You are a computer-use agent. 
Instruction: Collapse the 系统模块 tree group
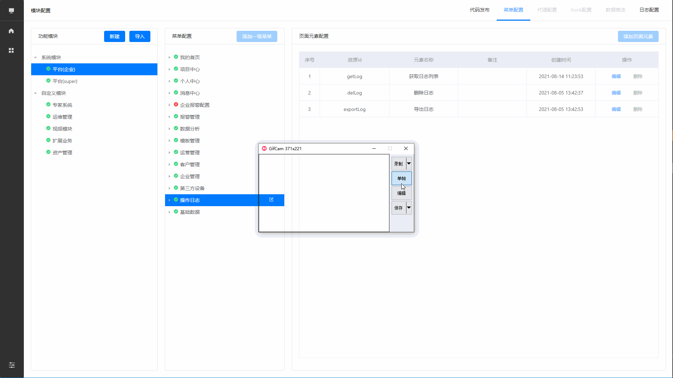(x=35, y=57)
